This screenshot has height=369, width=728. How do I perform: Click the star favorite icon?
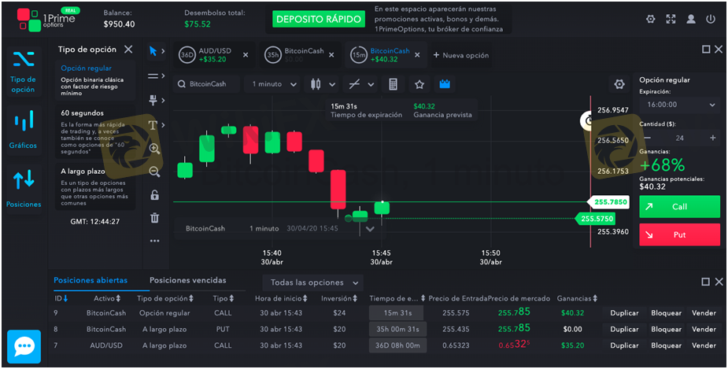coord(419,84)
